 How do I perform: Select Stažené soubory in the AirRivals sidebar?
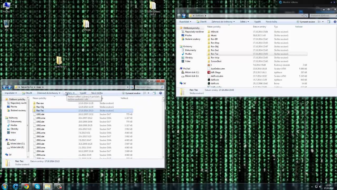tap(191, 39)
